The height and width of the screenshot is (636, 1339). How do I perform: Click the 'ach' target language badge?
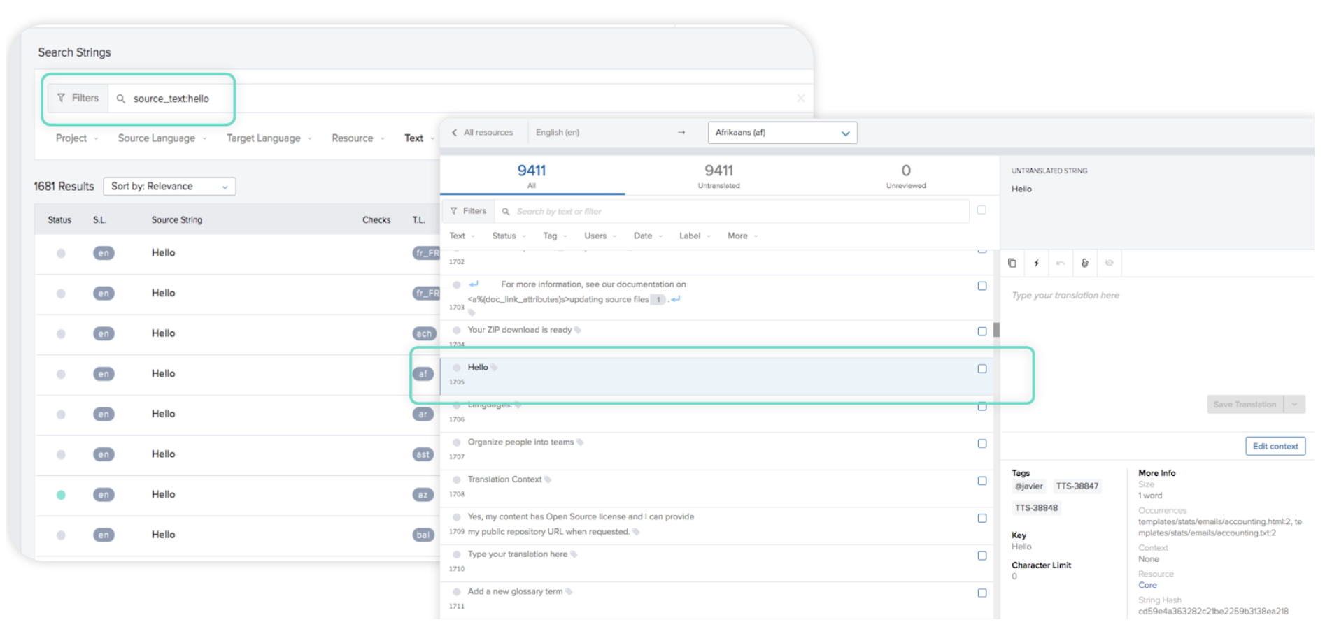pos(424,334)
